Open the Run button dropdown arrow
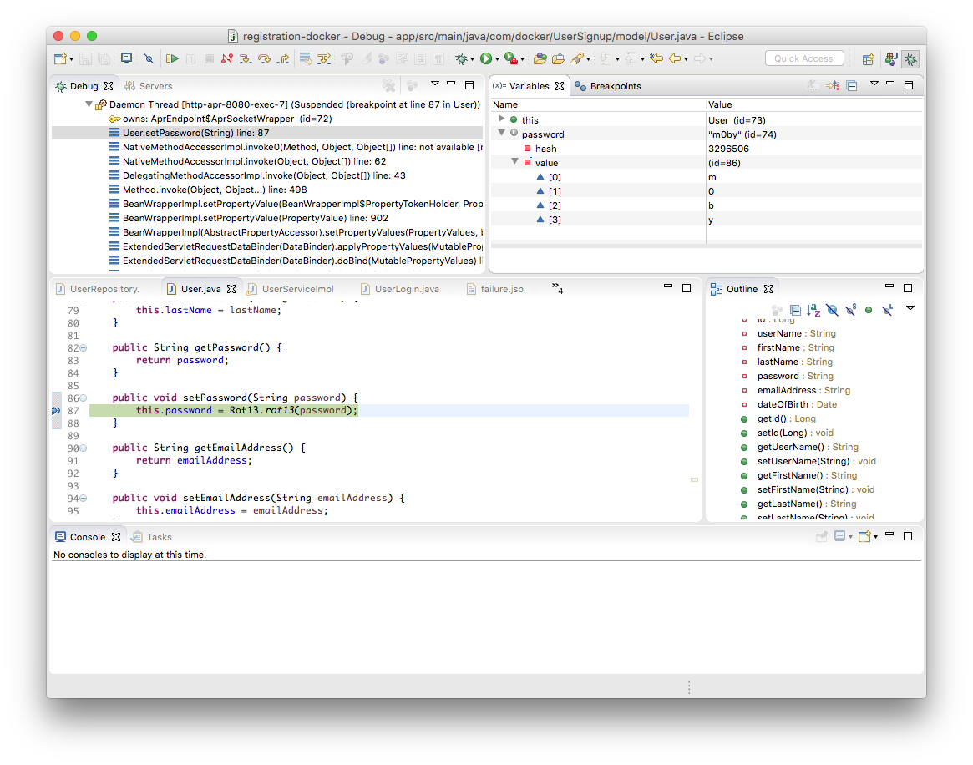 click(x=497, y=59)
